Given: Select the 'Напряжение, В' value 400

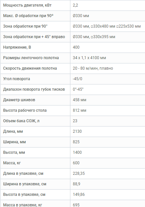Looking at the screenshot, I should (76, 47).
